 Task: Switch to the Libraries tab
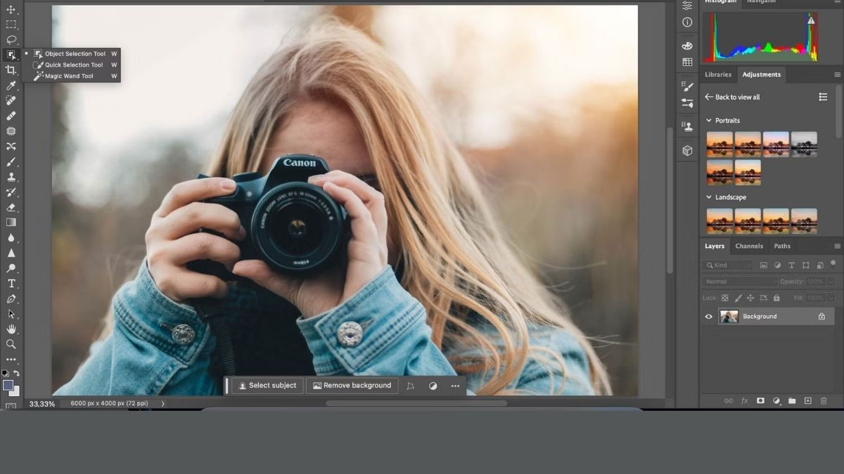tap(718, 74)
